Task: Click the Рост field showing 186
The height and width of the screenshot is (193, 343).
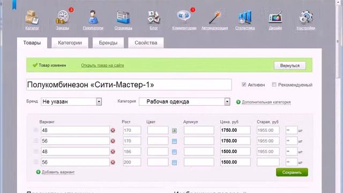Action: click(132, 151)
